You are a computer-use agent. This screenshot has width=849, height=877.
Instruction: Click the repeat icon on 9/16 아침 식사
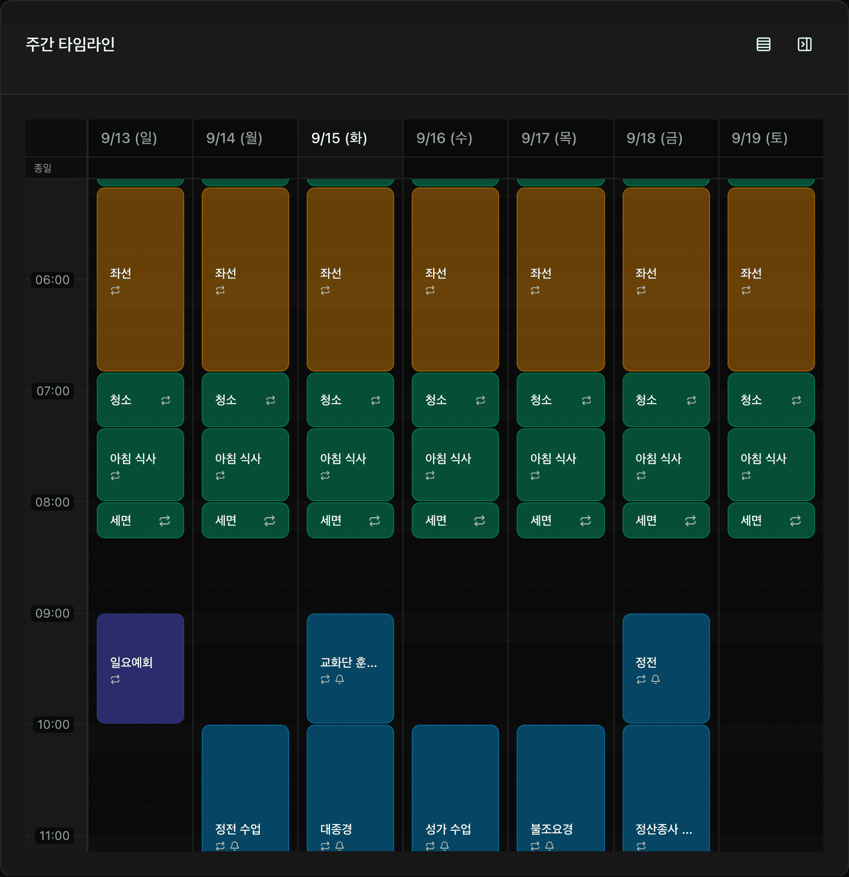[430, 476]
